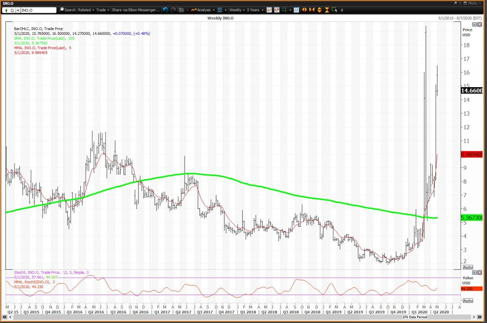Click the redo arrow icon
The height and width of the screenshot is (323, 487).
173,10
